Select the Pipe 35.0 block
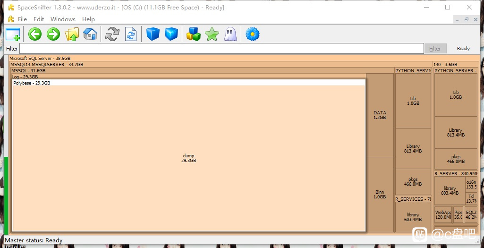Viewport: 484px width, 248px height. (459, 214)
